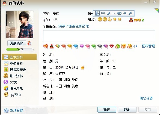The width and height of the screenshot is (160, 115).
Task: Open the 图标管理 link
Action: pyautogui.click(x=148, y=46)
